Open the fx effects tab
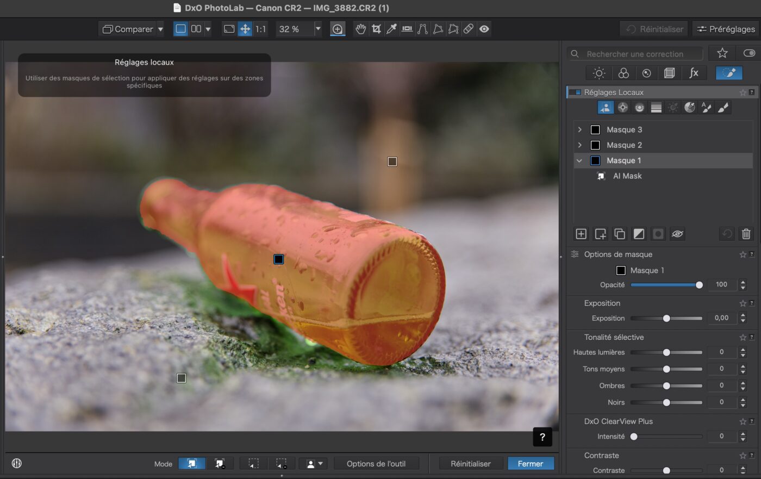Viewport: 761px width, 479px height. pos(694,73)
